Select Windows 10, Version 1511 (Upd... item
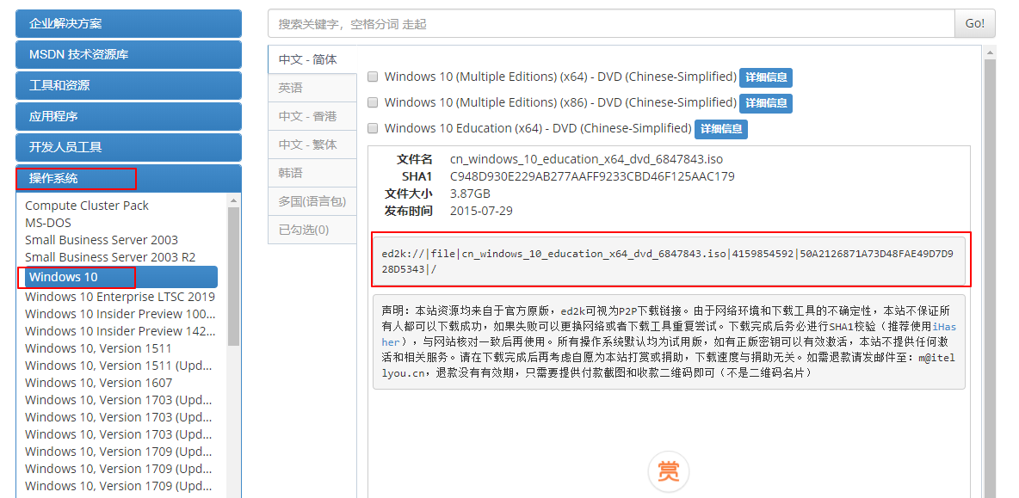The width and height of the screenshot is (1019, 498). pos(118,366)
